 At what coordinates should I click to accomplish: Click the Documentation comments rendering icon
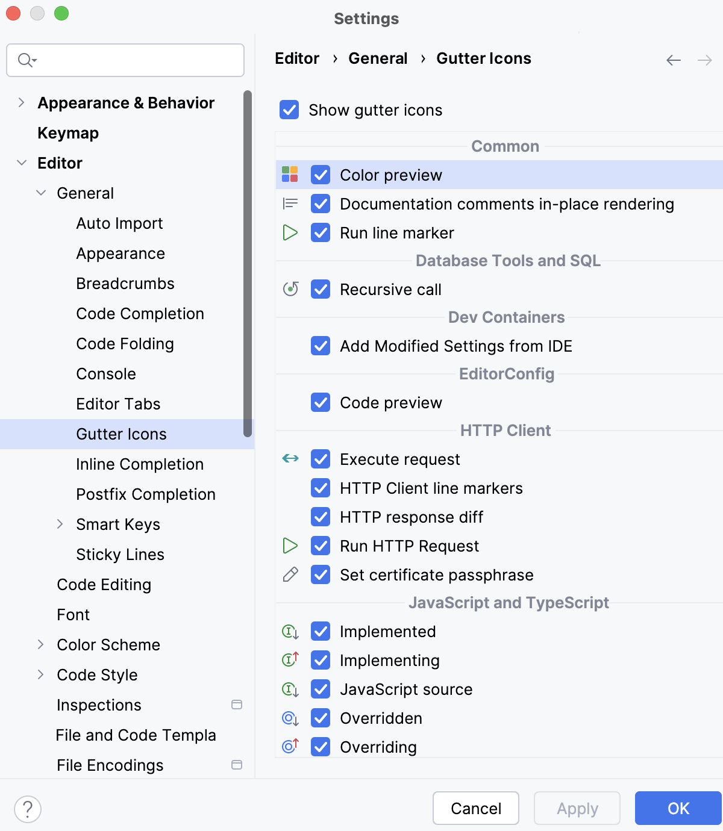(290, 203)
